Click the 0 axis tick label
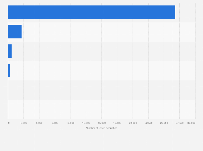203x151 pixels. 9,123
